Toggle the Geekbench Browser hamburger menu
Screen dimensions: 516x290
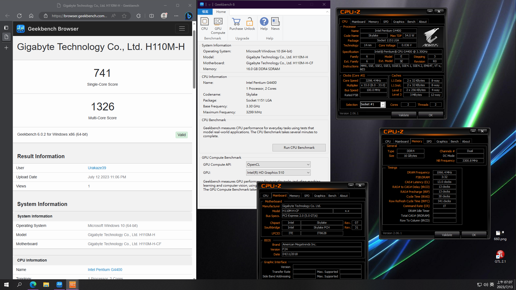coord(182,28)
